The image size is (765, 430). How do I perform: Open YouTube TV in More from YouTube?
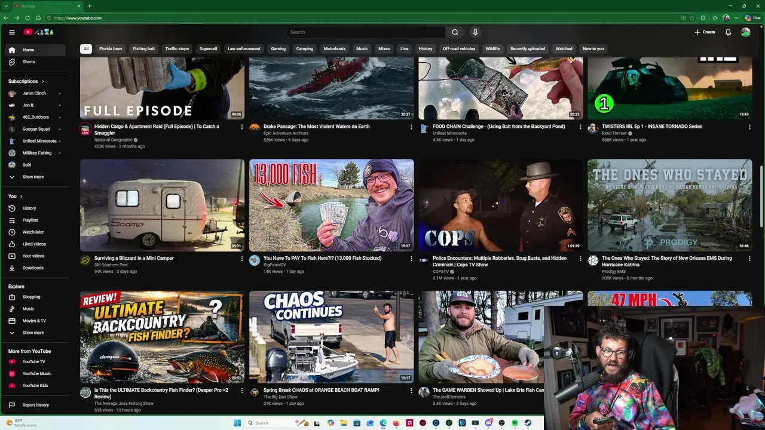[x=36, y=362]
